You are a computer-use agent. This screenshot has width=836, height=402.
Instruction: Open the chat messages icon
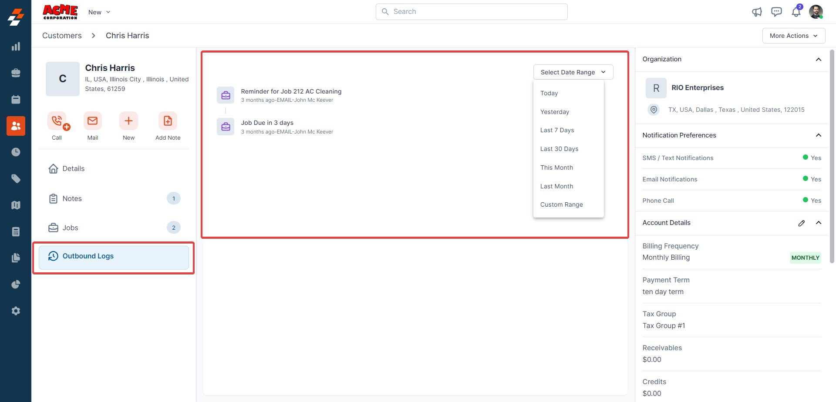776,12
